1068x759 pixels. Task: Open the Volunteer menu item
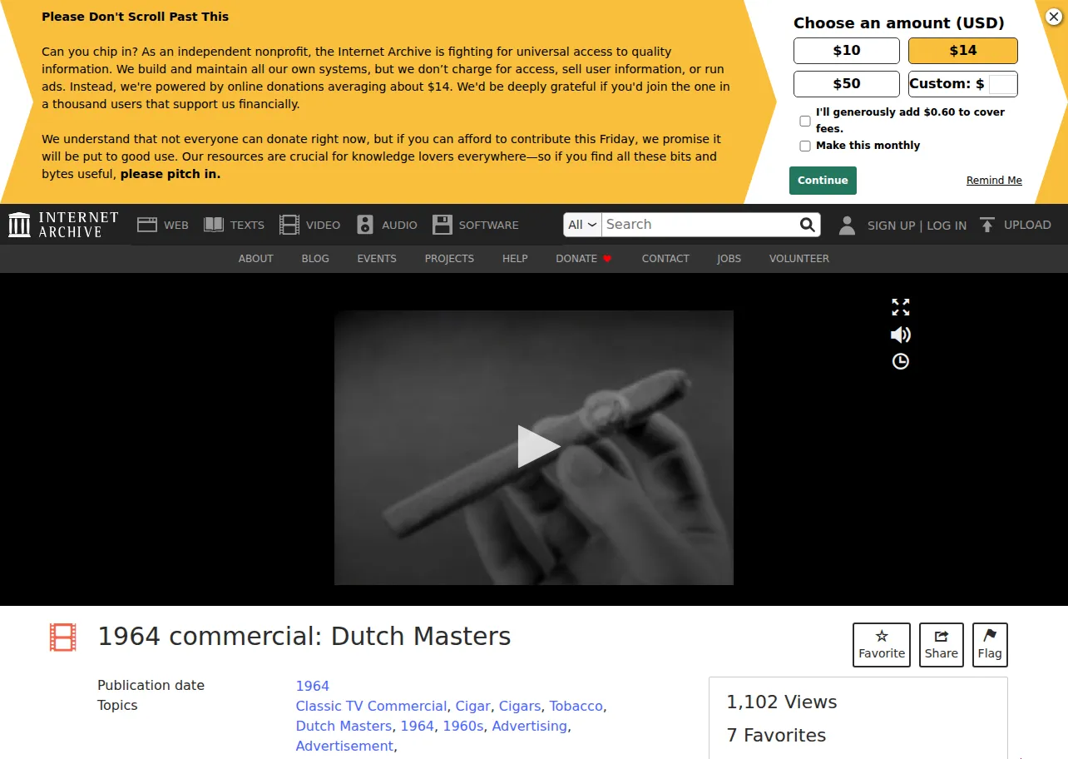click(799, 259)
